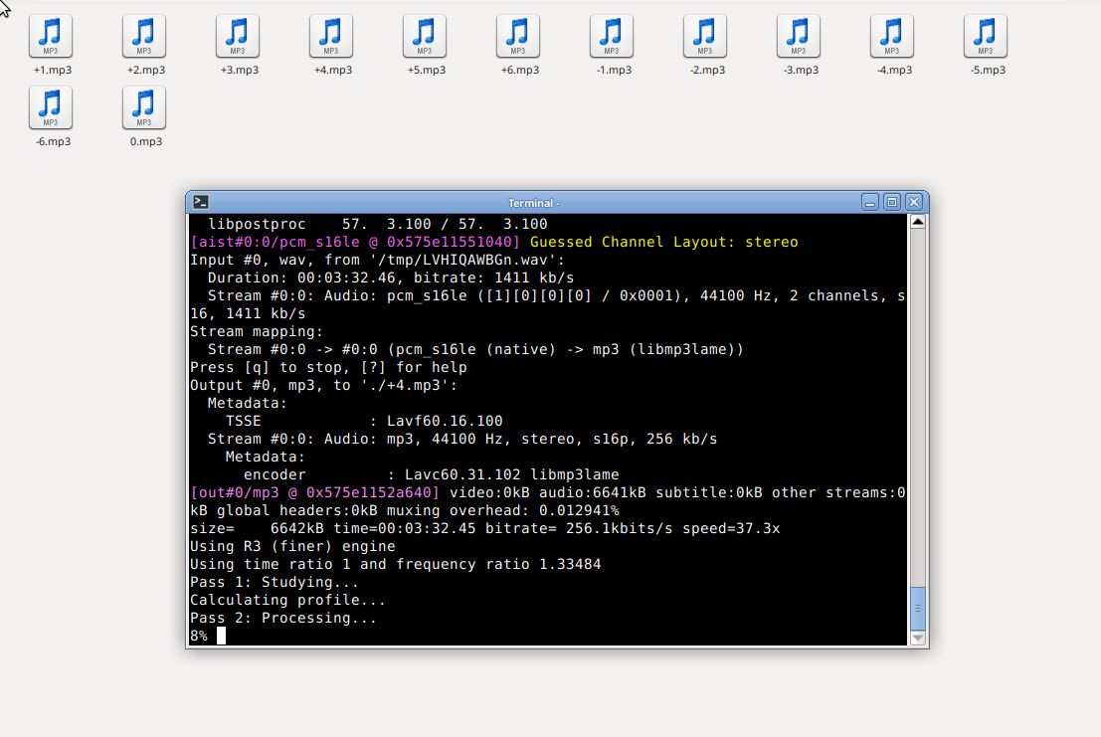The width and height of the screenshot is (1101, 737).
Task: Select the -3.mp3 file icon
Action: pyautogui.click(x=799, y=37)
